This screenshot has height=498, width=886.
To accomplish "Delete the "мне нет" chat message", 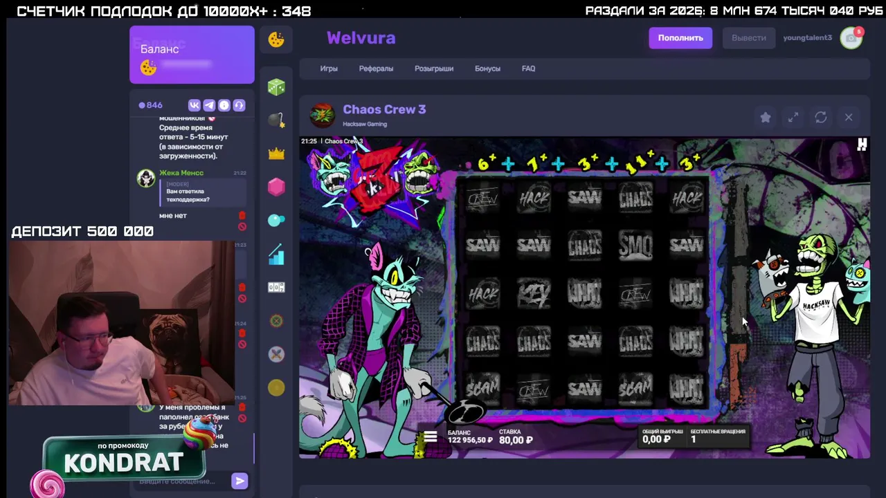I will pos(242,216).
